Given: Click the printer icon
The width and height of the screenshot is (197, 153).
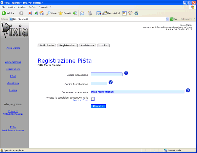Looking at the screenshot, I should [90, 13].
